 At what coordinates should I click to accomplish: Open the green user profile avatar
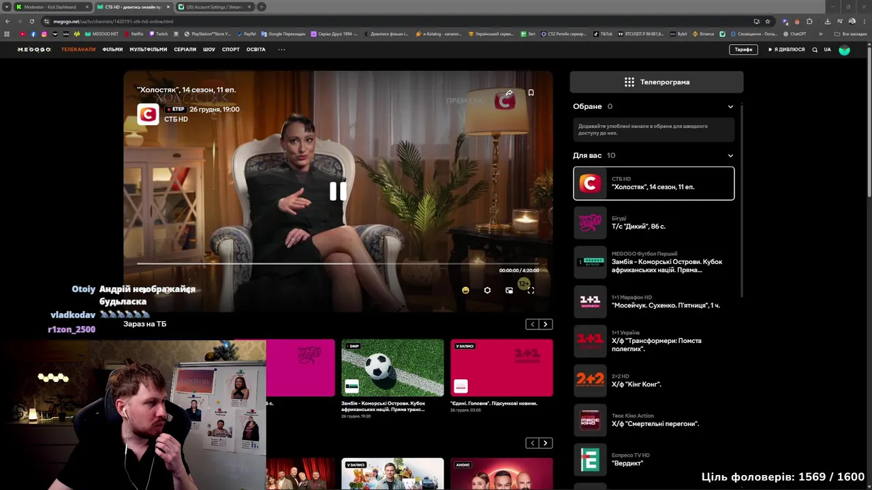coord(845,50)
